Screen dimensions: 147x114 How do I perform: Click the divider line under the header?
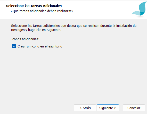73,19
